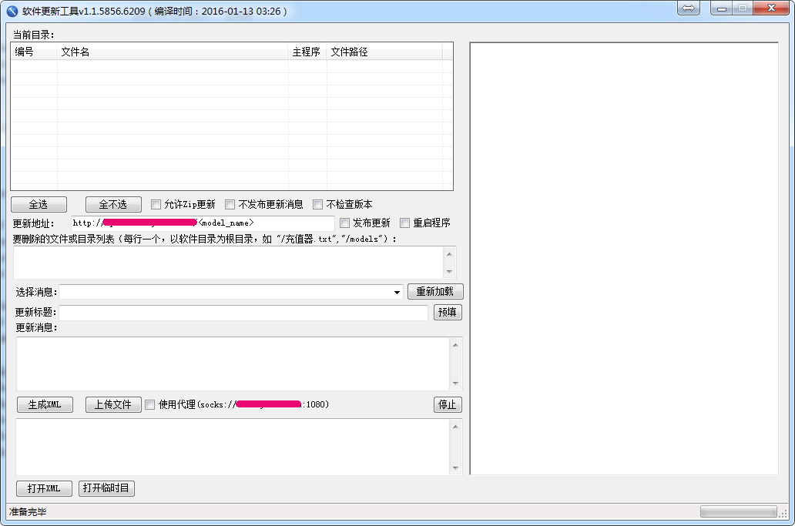The height and width of the screenshot is (526, 795).
Task: Click the 更新标题 text input field
Action: pos(243,313)
